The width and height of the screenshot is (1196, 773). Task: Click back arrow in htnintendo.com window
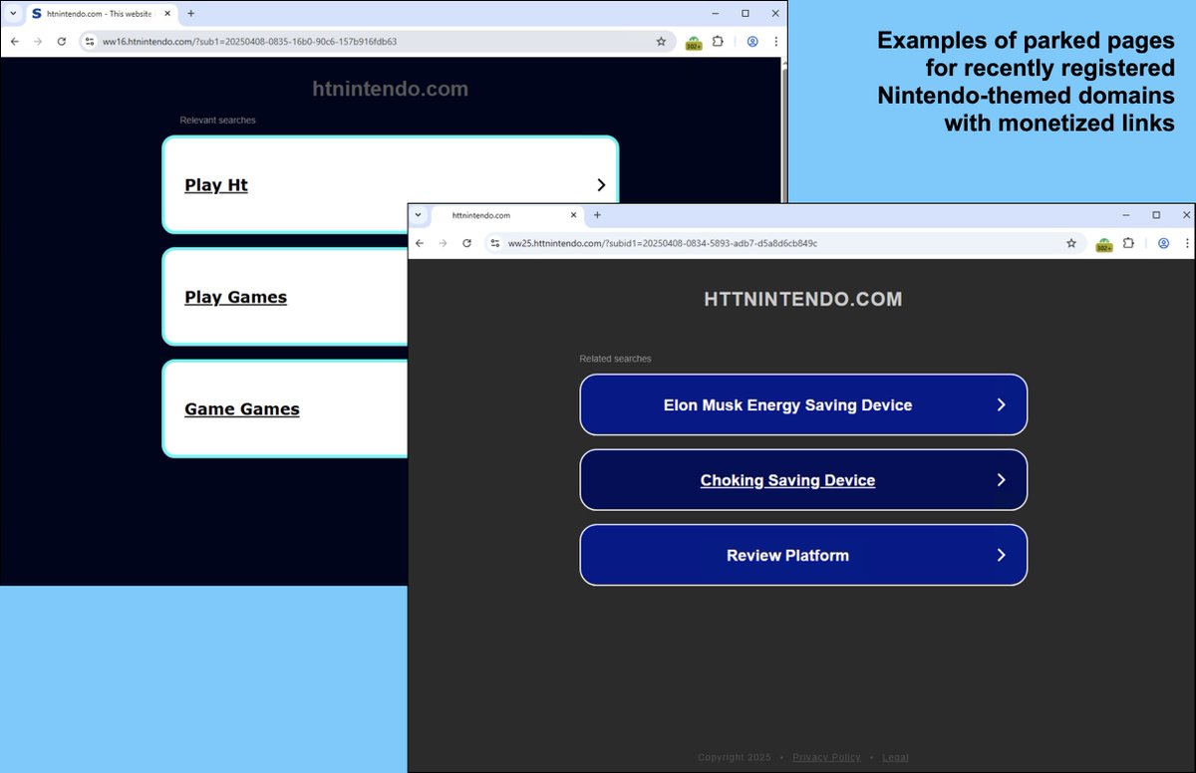(14, 42)
